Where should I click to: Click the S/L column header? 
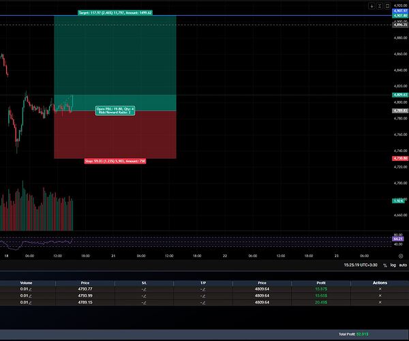click(145, 283)
